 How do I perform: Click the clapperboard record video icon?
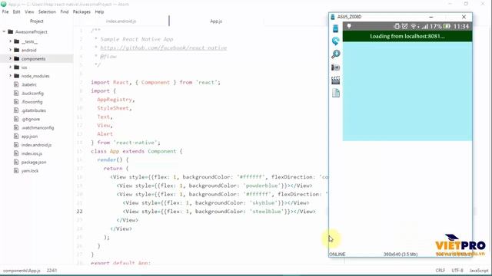335,80
